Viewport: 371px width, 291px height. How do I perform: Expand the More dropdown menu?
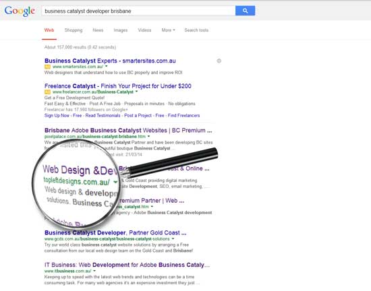[168, 30]
